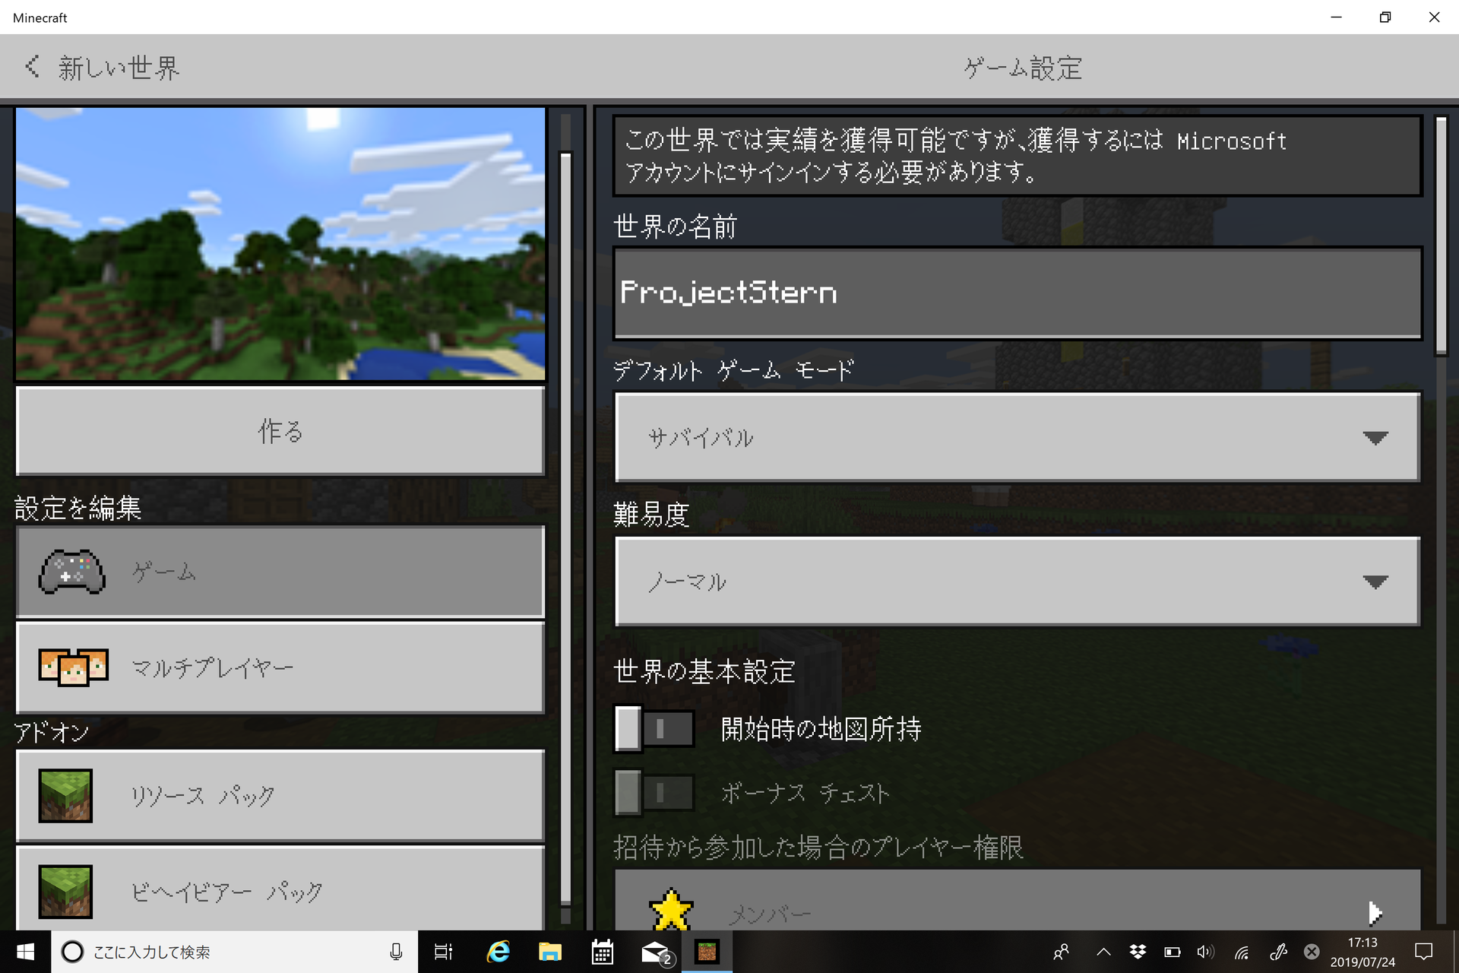Screen dimensions: 1459x973
Task: Click the 設定を編集 heading
Action: pos(78,508)
